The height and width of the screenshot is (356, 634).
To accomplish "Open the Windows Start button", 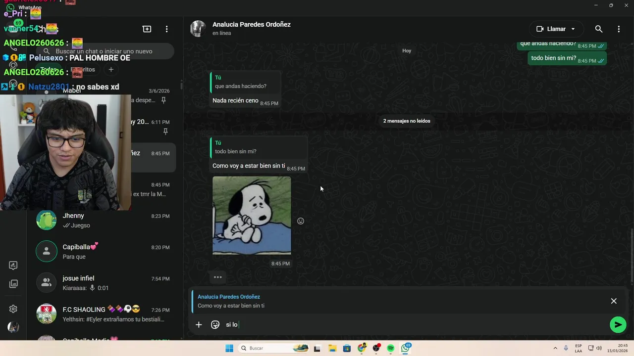I will tap(229, 348).
